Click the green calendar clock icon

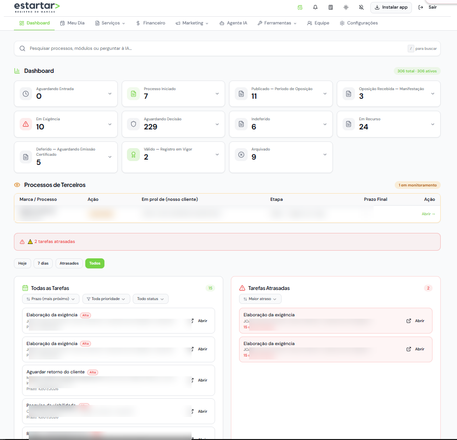pyautogui.click(x=300, y=7)
